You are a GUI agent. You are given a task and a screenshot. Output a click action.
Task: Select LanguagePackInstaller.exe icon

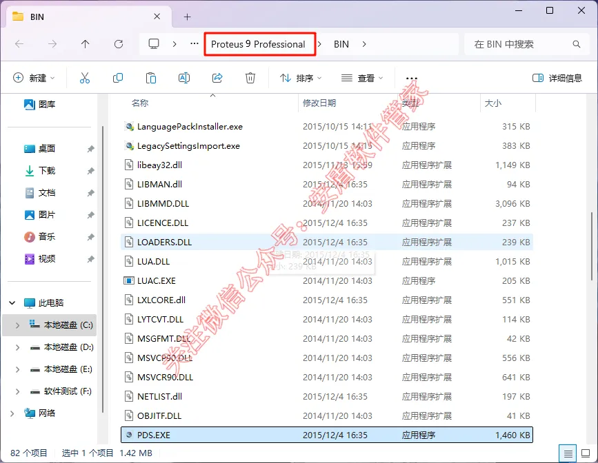tap(129, 127)
